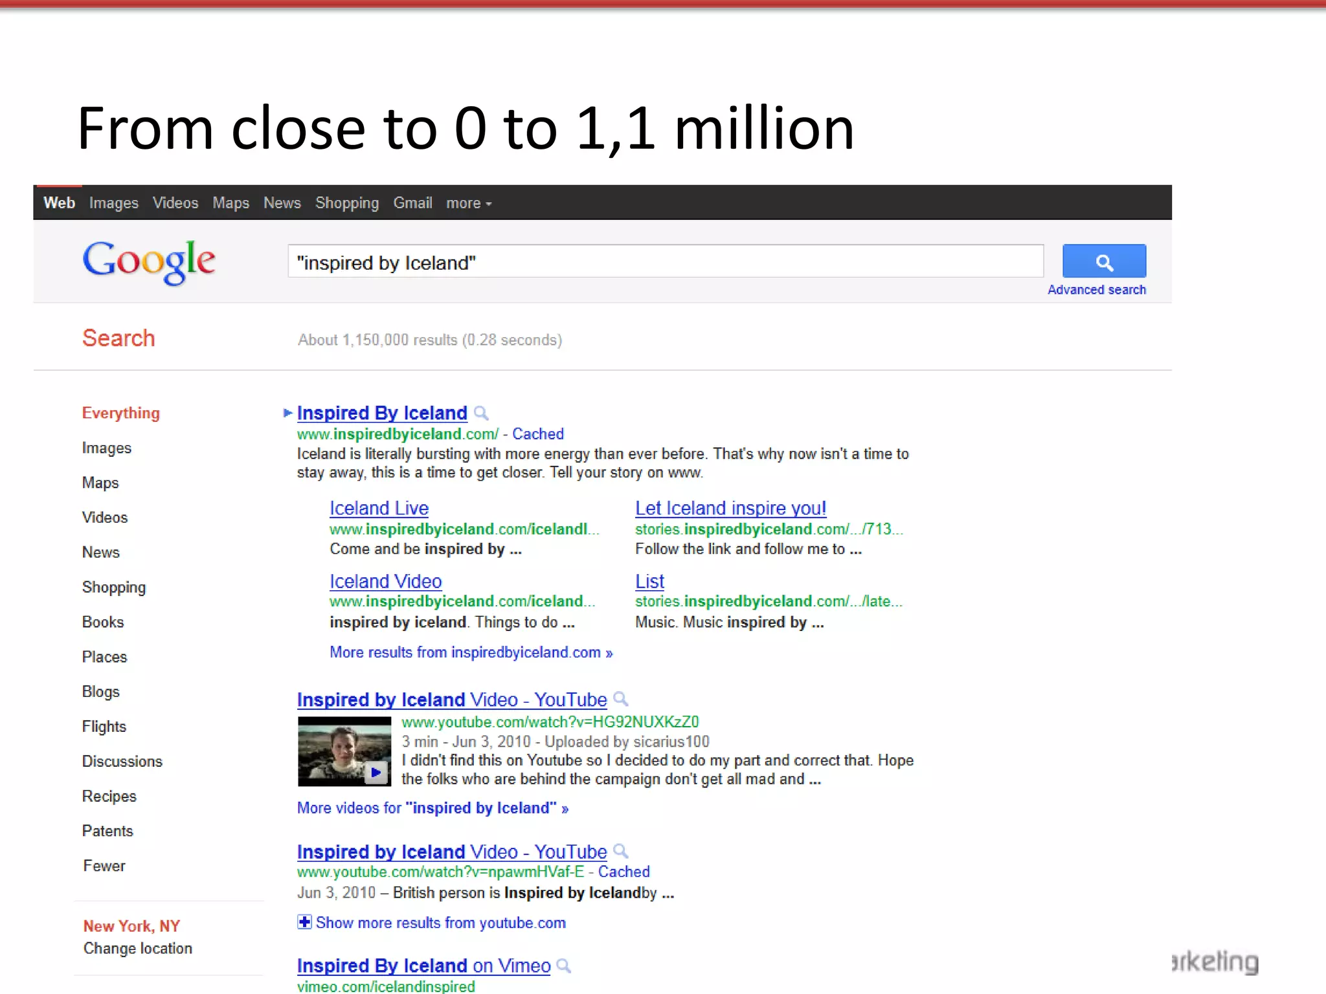This screenshot has height=994, width=1326.
Task: Open Iceland Live sitelink
Action: tap(379, 509)
